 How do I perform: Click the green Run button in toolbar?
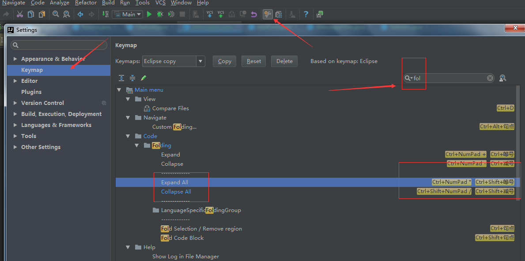149,14
